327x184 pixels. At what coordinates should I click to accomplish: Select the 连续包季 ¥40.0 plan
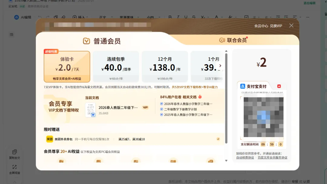click(x=116, y=67)
